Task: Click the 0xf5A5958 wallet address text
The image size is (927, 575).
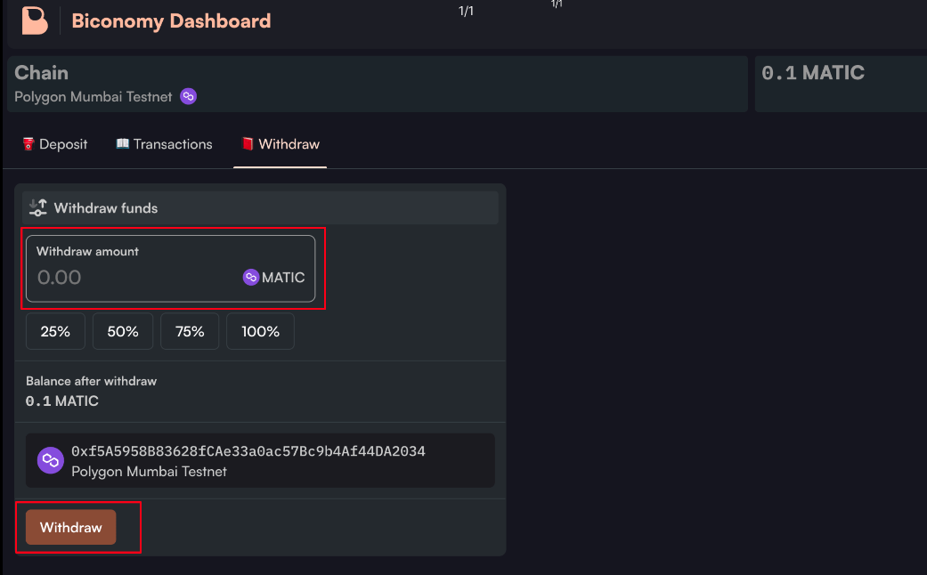Action: click(248, 451)
